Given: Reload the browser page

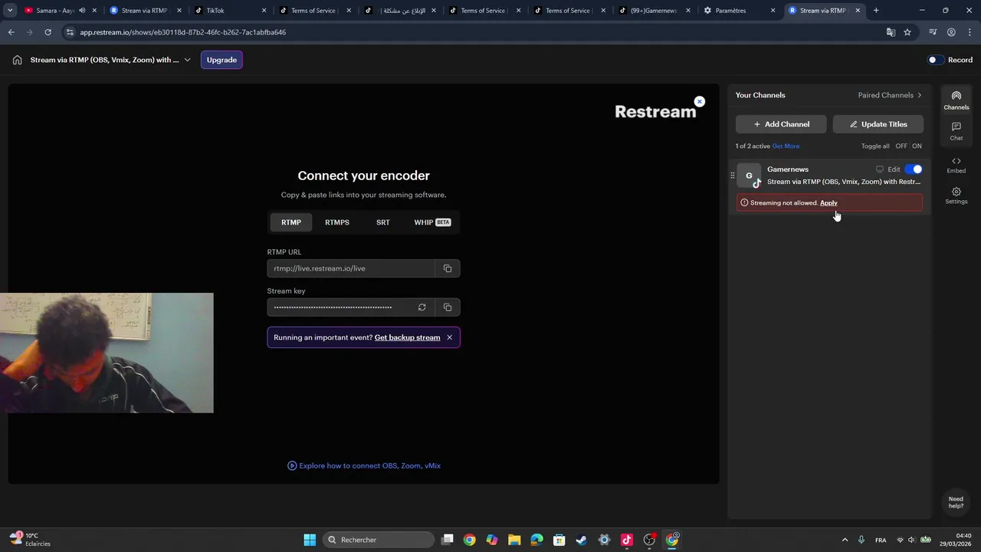Looking at the screenshot, I should click(48, 32).
